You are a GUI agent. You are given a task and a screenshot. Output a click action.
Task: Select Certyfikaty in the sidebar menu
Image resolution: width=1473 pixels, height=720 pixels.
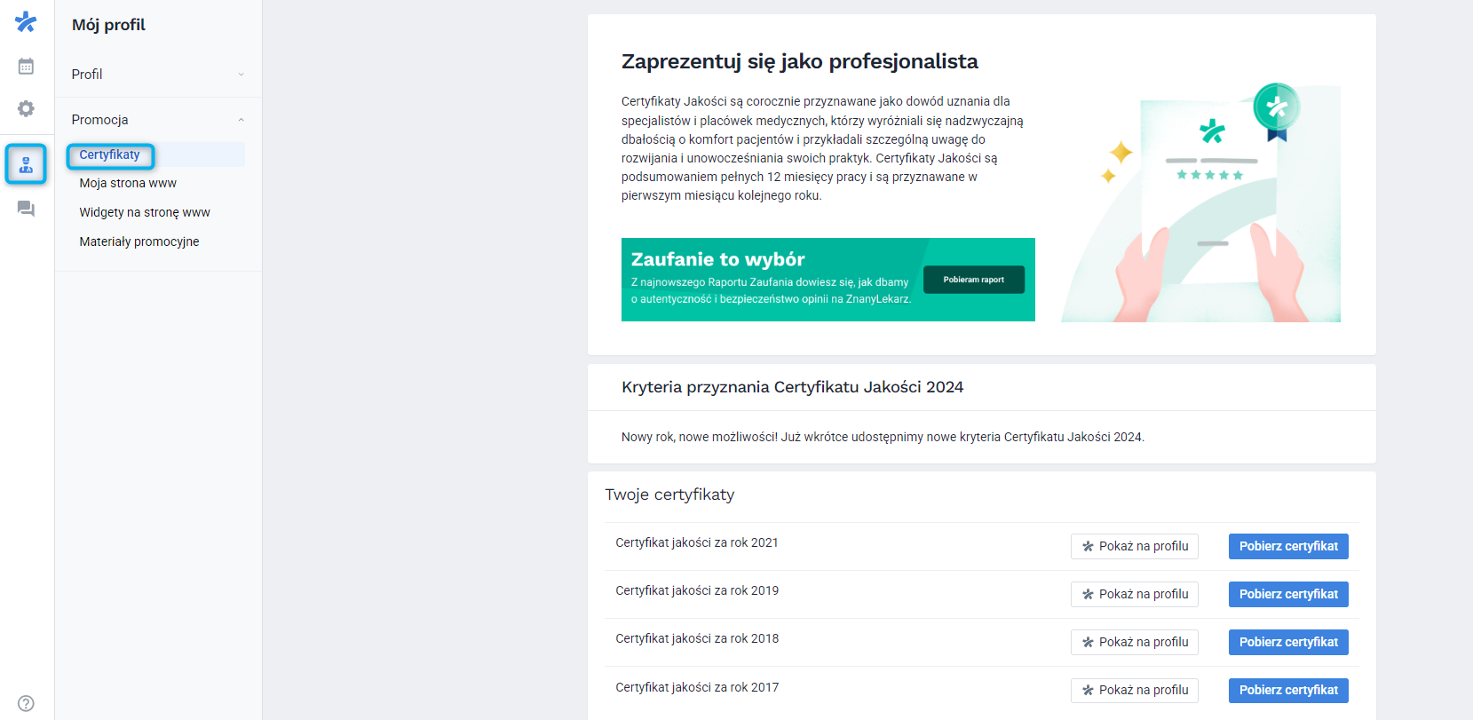pos(110,154)
